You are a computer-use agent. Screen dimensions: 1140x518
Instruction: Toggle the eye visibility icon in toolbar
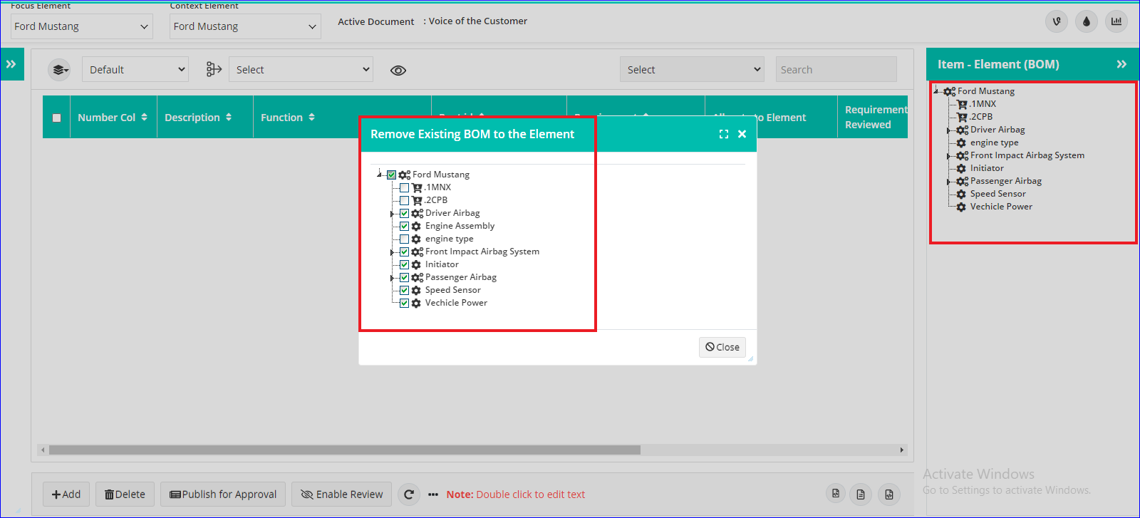click(398, 70)
